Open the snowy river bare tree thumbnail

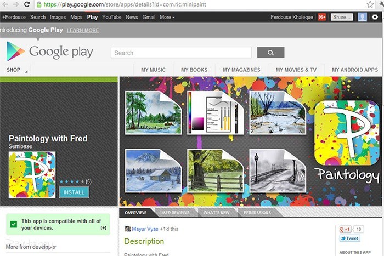pos(278,112)
